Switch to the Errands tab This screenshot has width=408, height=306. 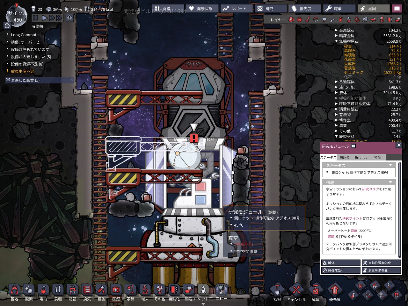click(361, 157)
